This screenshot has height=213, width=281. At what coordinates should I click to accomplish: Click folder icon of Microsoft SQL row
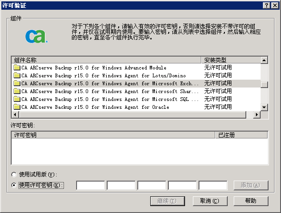[x=17, y=99]
